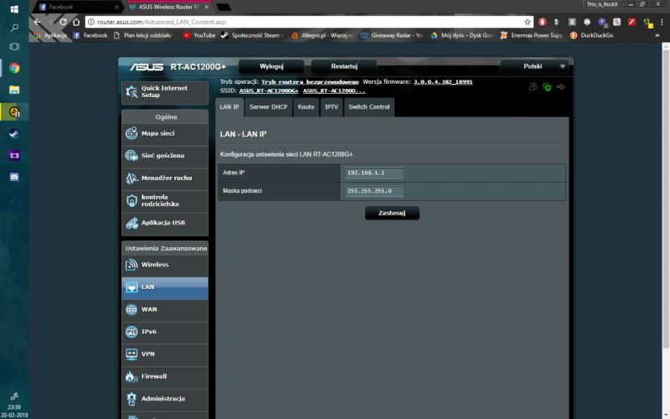Open Menadżer ruchu traffic manager
The width and height of the screenshot is (670, 419).
(x=164, y=178)
